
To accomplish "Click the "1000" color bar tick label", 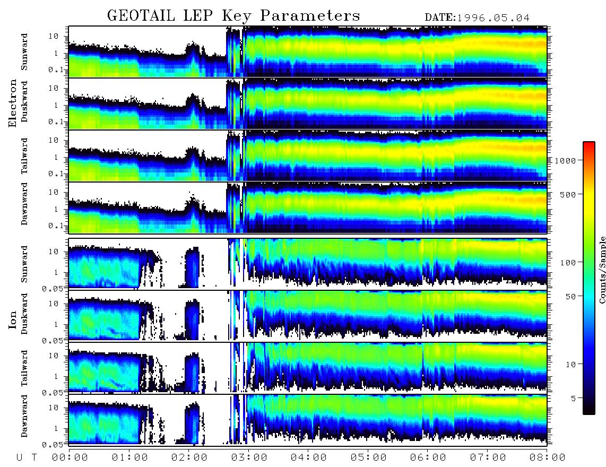I will click(565, 160).
